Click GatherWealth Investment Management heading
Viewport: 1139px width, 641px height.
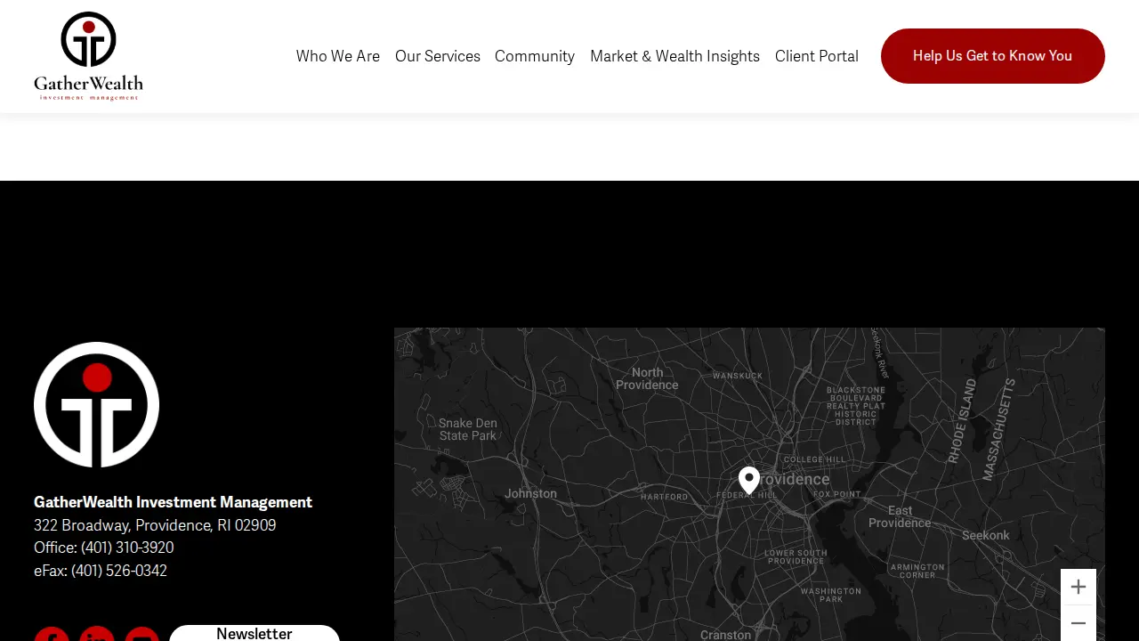[x=173, y=502]
